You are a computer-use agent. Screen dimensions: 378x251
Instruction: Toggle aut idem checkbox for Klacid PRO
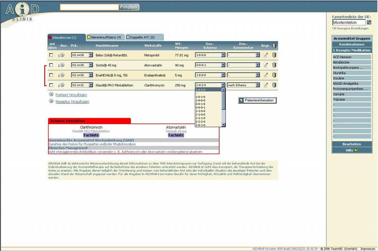coord(51,85)
